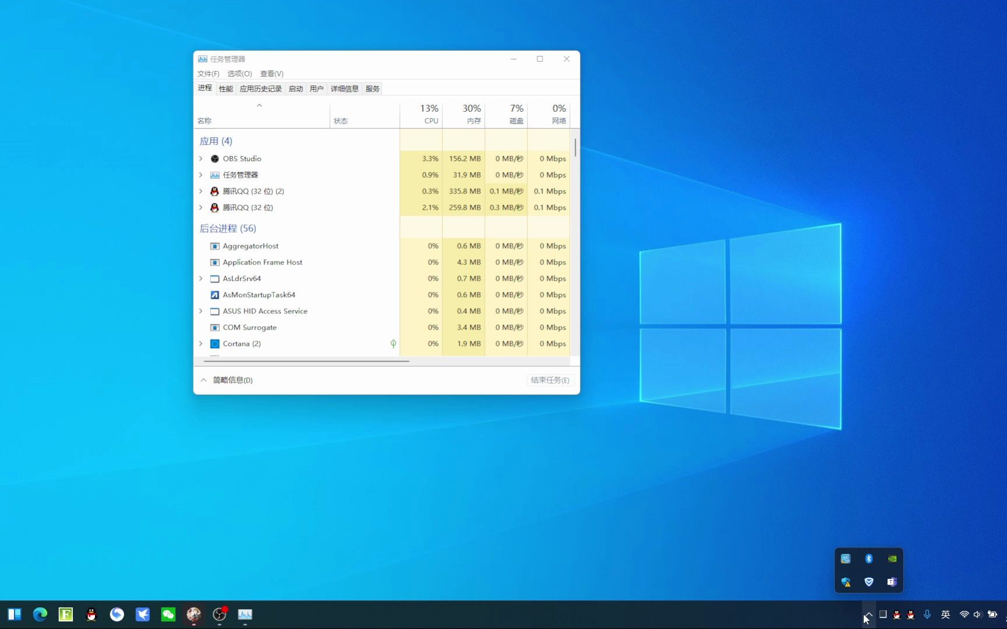Open the 文件(F) menu
This screenshot has width=1007, height=629.
pyautogui.click(x=208, y=73)
